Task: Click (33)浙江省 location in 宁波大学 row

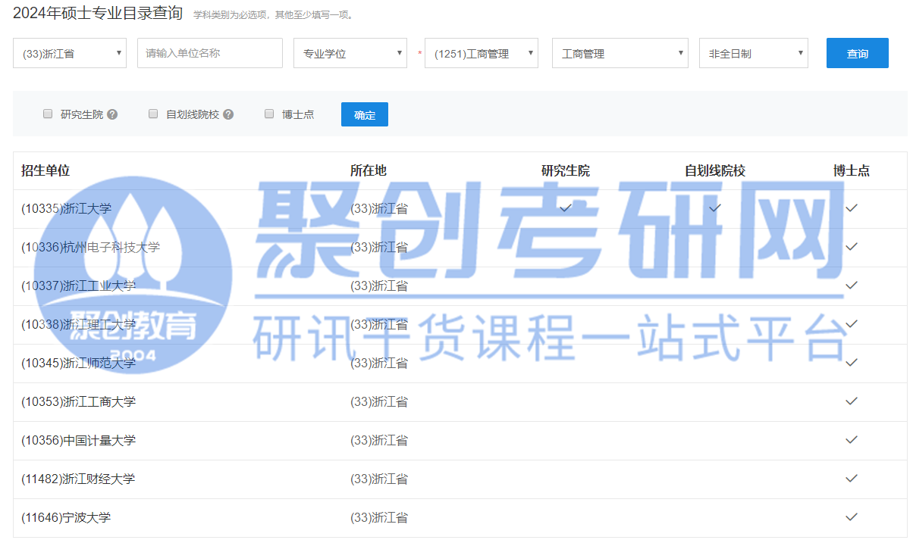Action: [379, 518]
